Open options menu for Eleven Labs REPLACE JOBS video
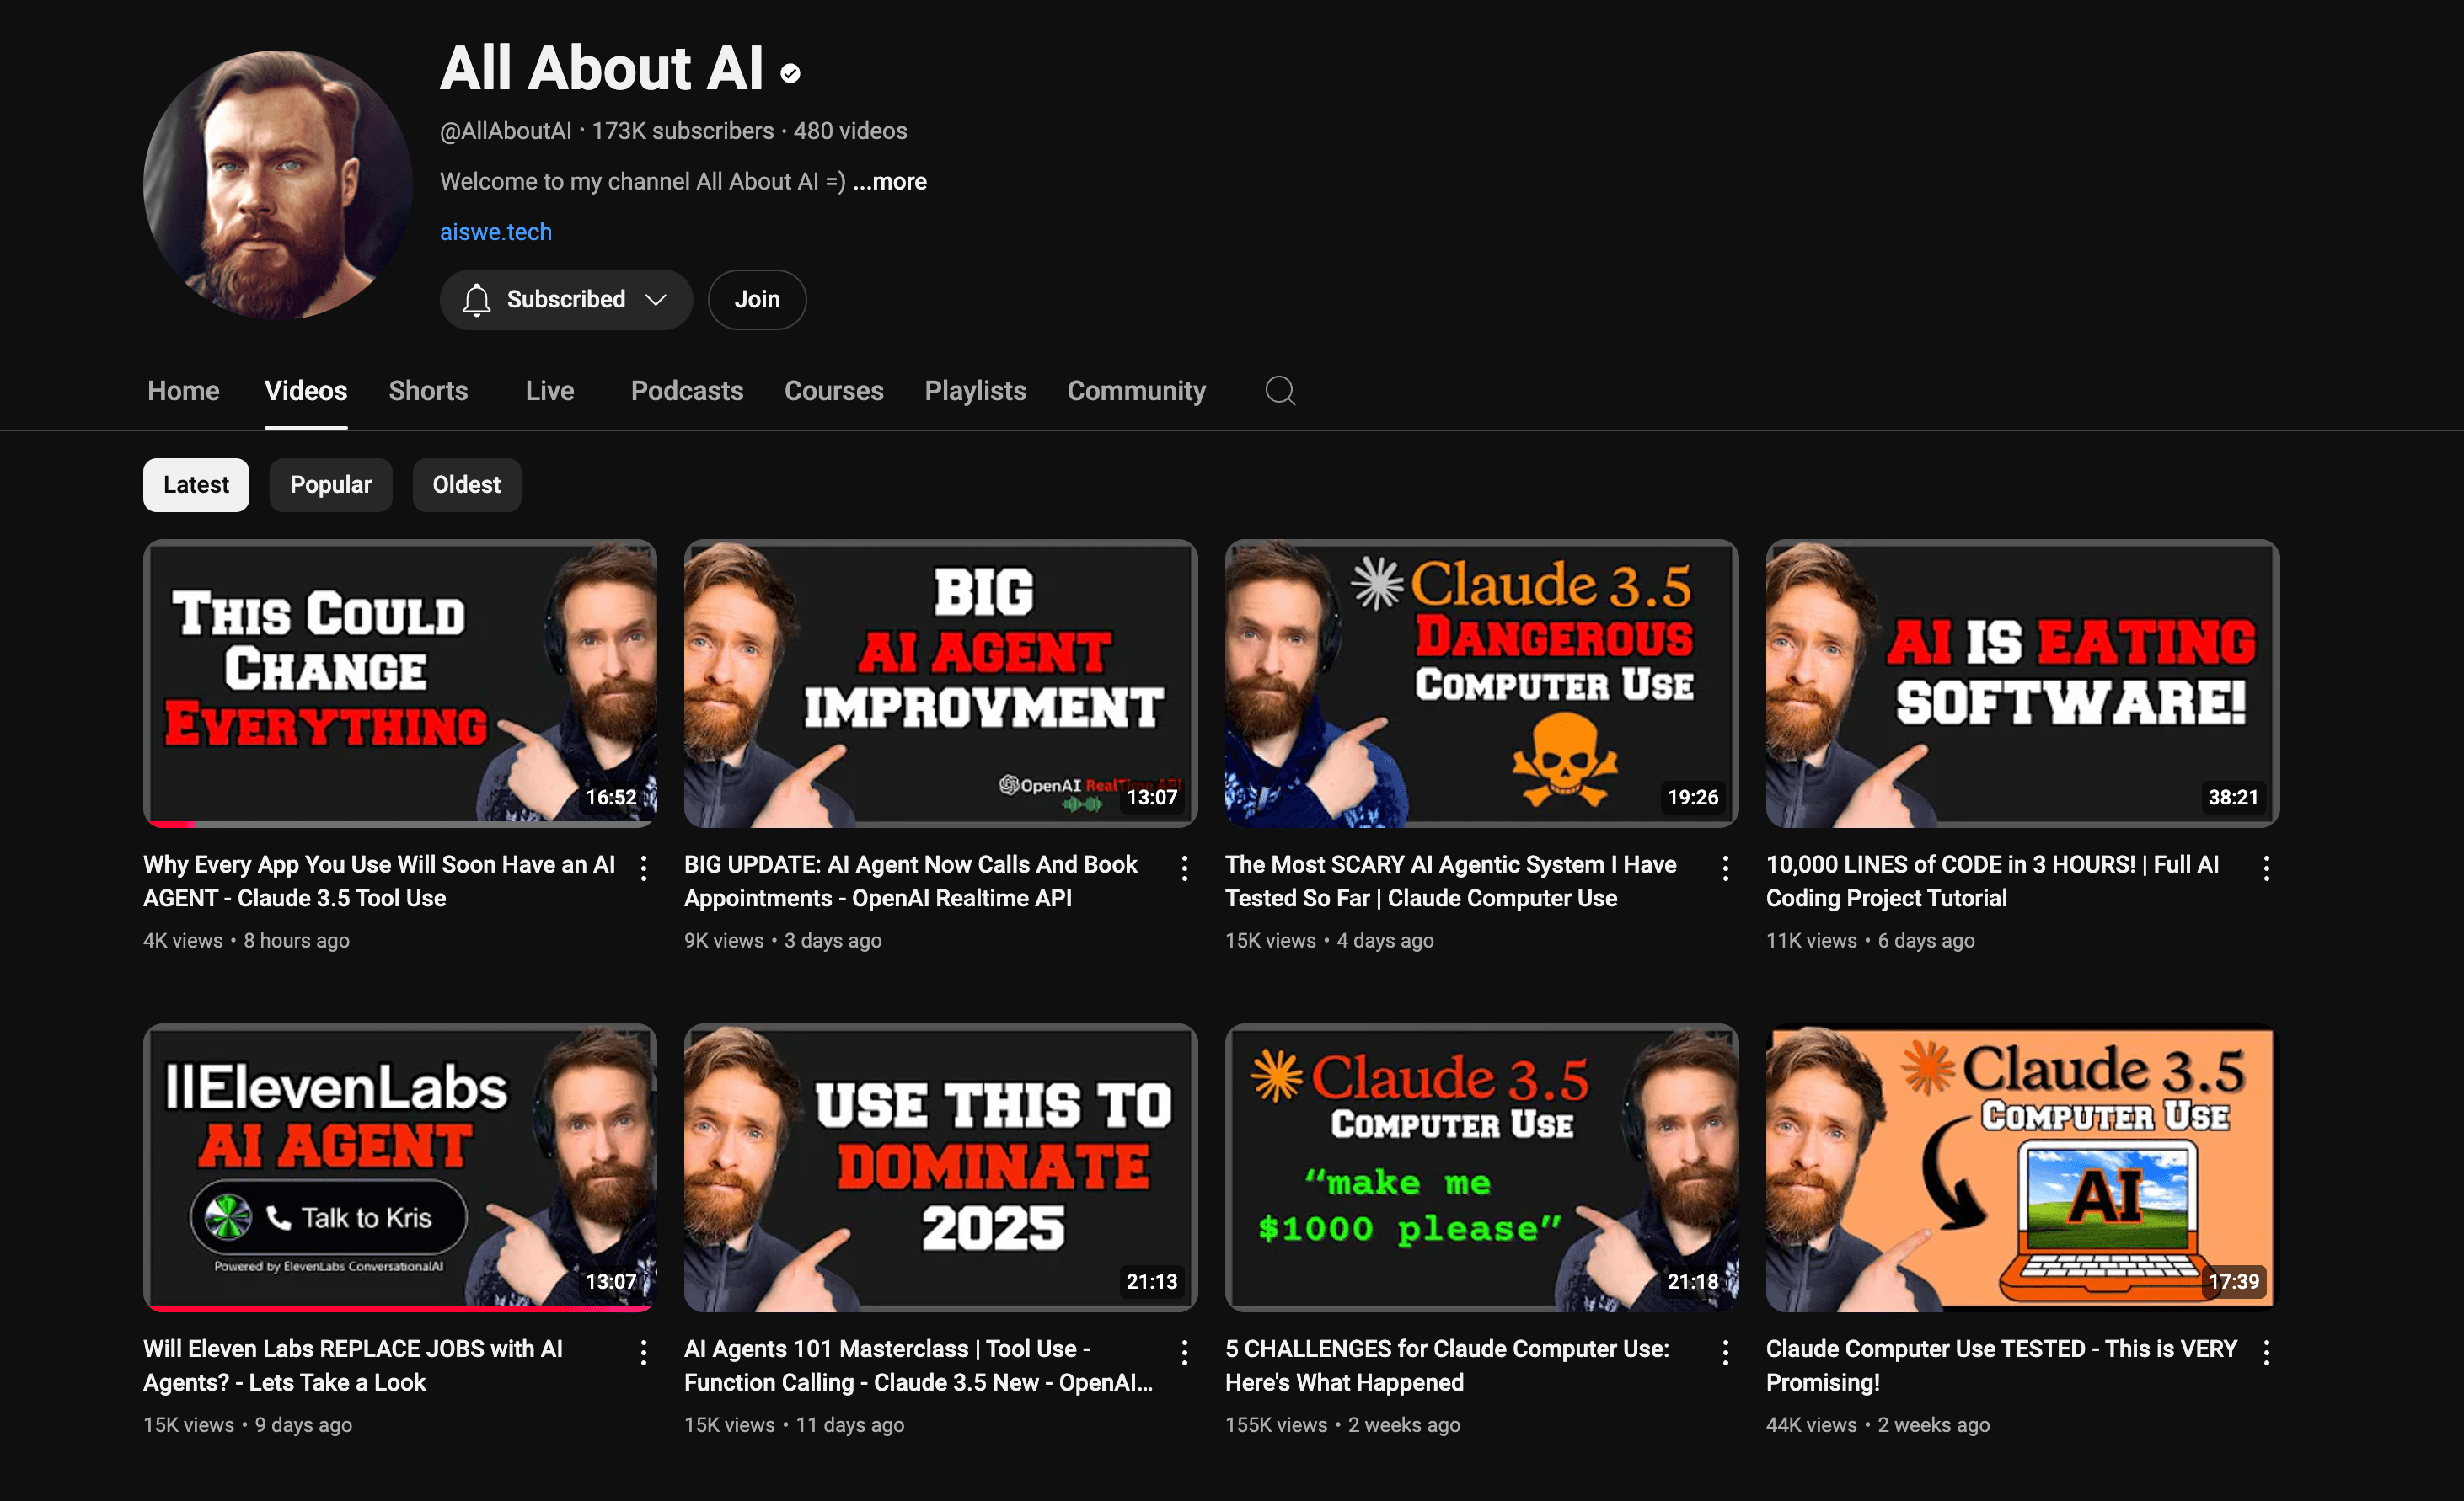 click(644, 1353)
